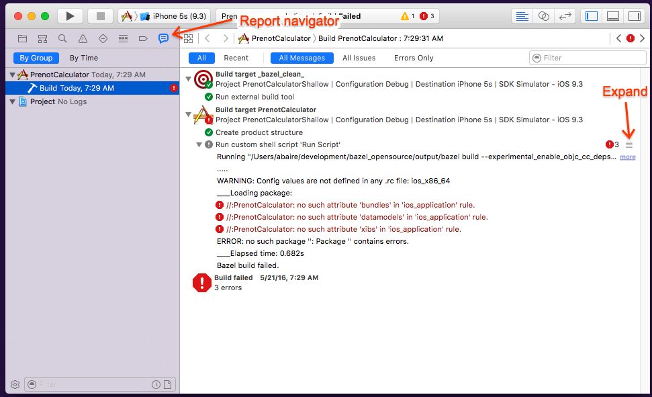Click the red error indicator in jump bar

[631, 38]
